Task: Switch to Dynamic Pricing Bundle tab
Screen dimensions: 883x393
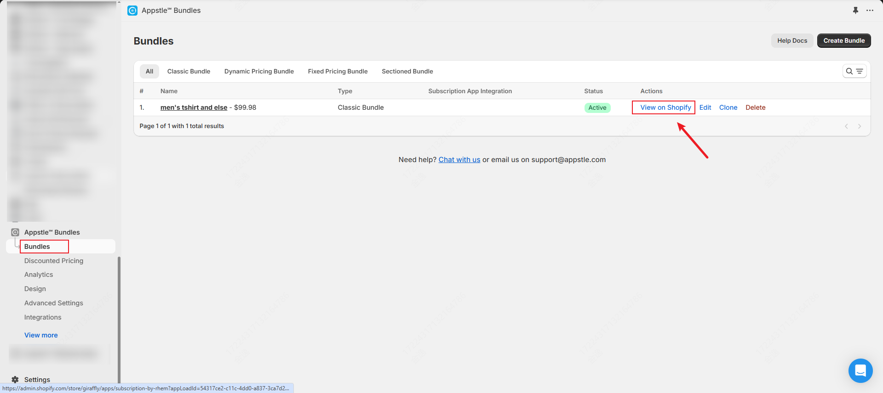Action: [x=259, y=71]
